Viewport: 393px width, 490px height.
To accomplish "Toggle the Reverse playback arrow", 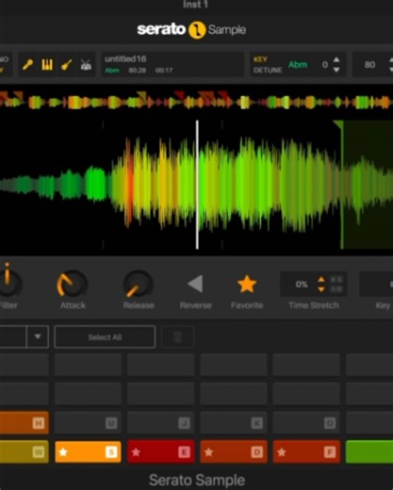I will tap(195, 284).
